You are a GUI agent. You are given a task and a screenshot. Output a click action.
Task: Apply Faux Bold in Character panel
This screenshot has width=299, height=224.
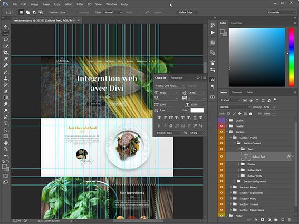[159, 118]
